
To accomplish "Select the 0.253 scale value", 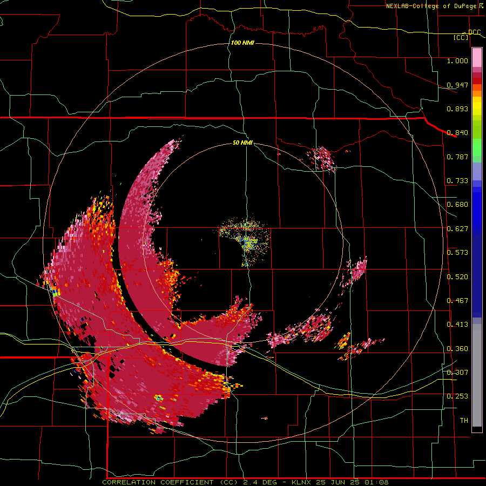I will [457, 396].
